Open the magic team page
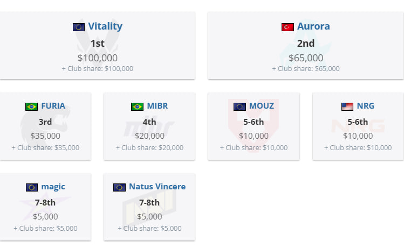 click(x=53, y=187)
